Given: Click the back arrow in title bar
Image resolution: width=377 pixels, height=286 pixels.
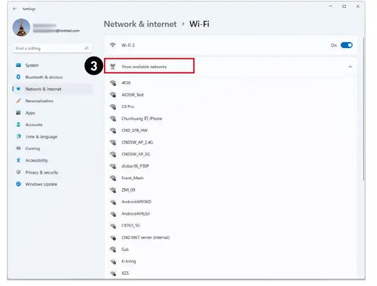Looking at the screenshot, I should (14, 9).
